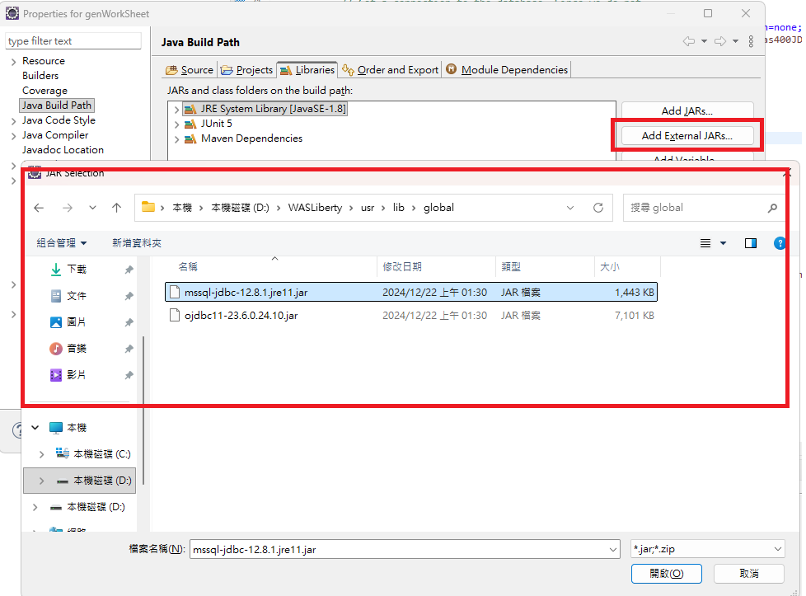
Task: Click the search magnifier icon
Action: click(x=772, y=208)
